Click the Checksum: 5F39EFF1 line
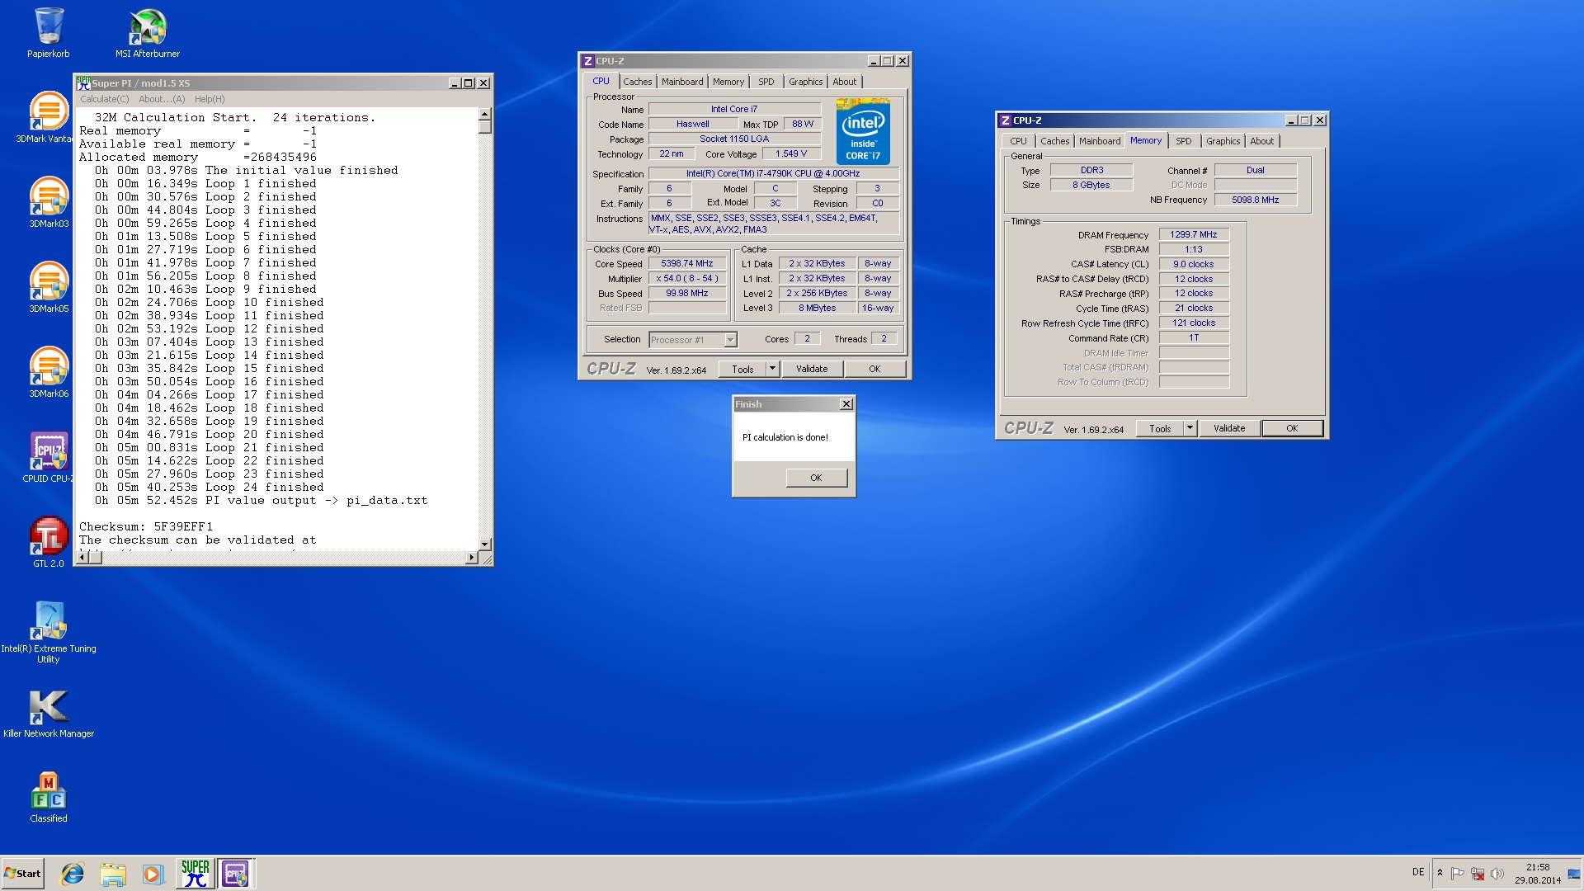Viewport: 1584px width, 891px height. pos(146,526)
